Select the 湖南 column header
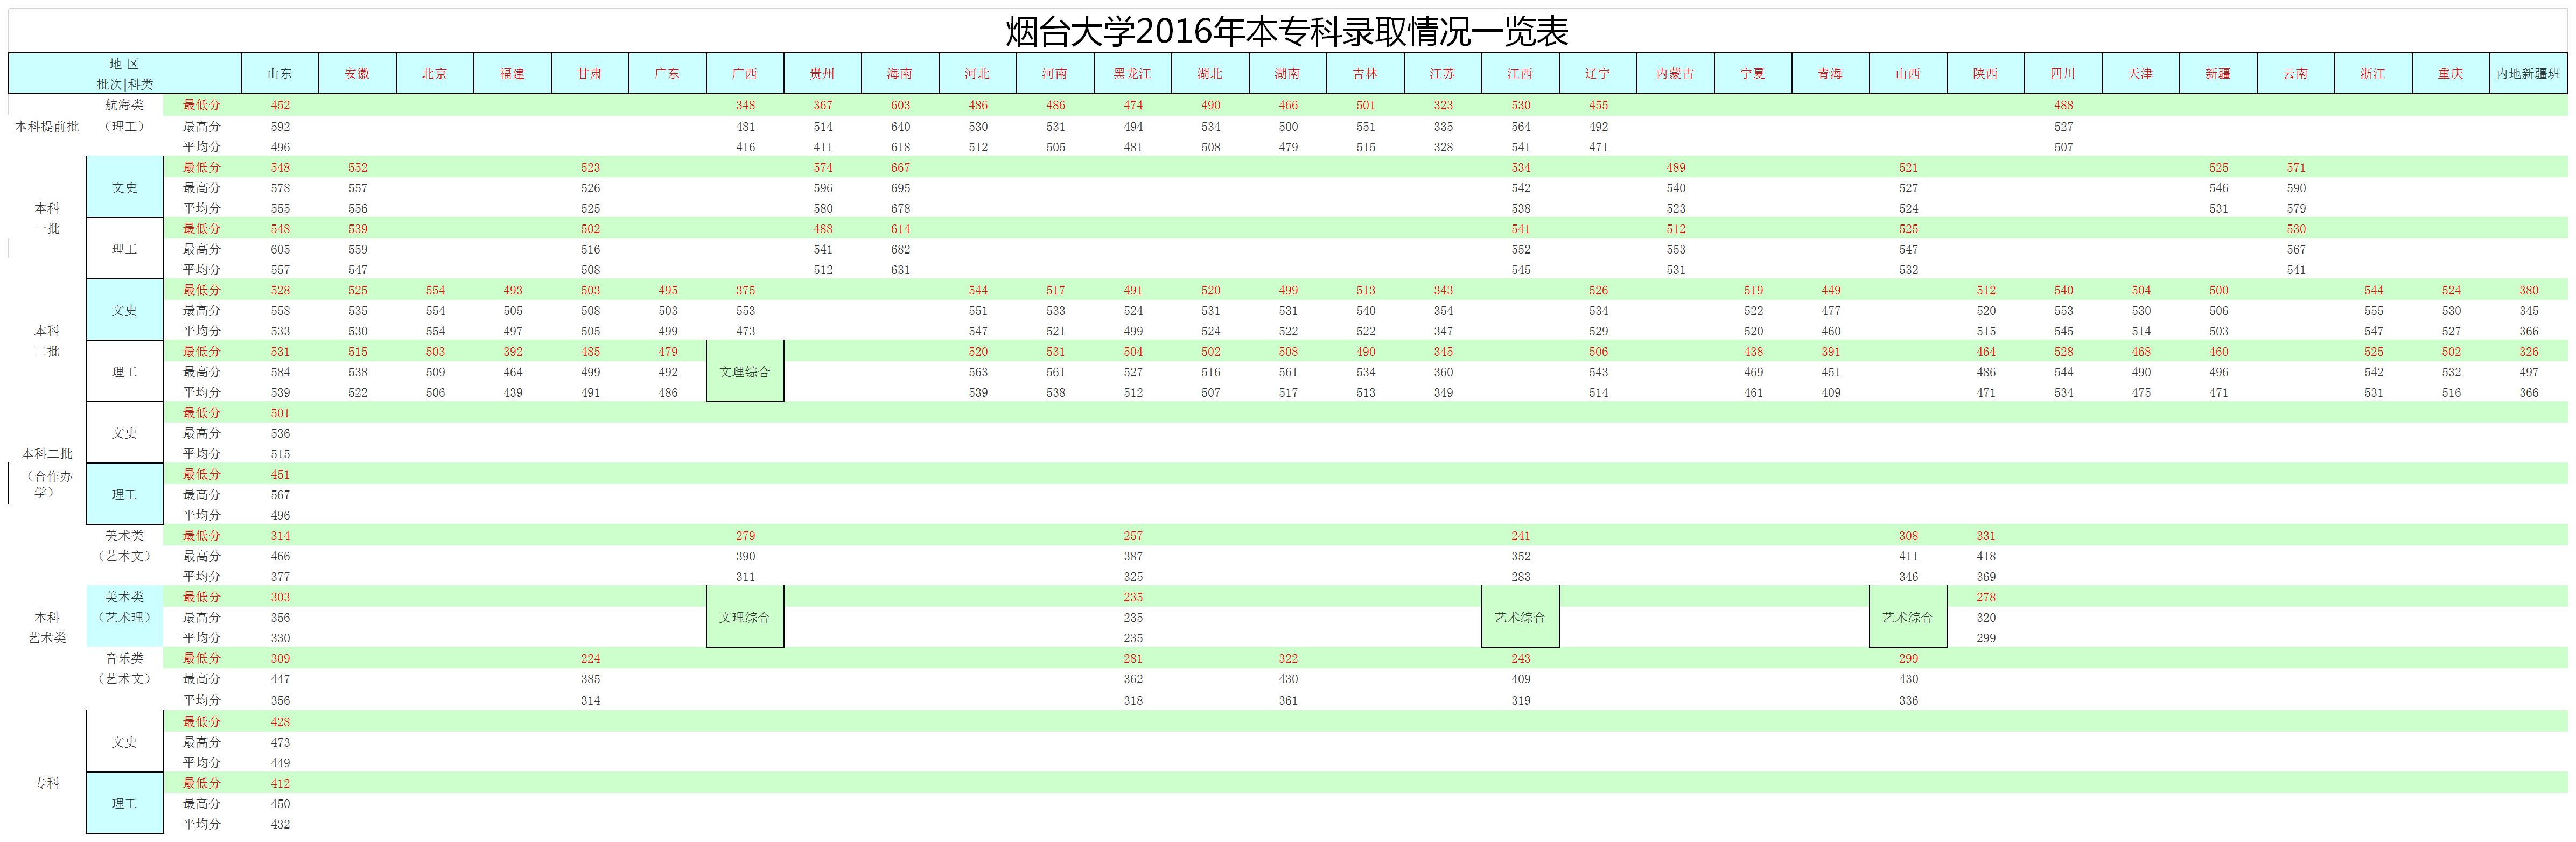The height and width of the screenshot is (842, 2576). (1288, 74)
